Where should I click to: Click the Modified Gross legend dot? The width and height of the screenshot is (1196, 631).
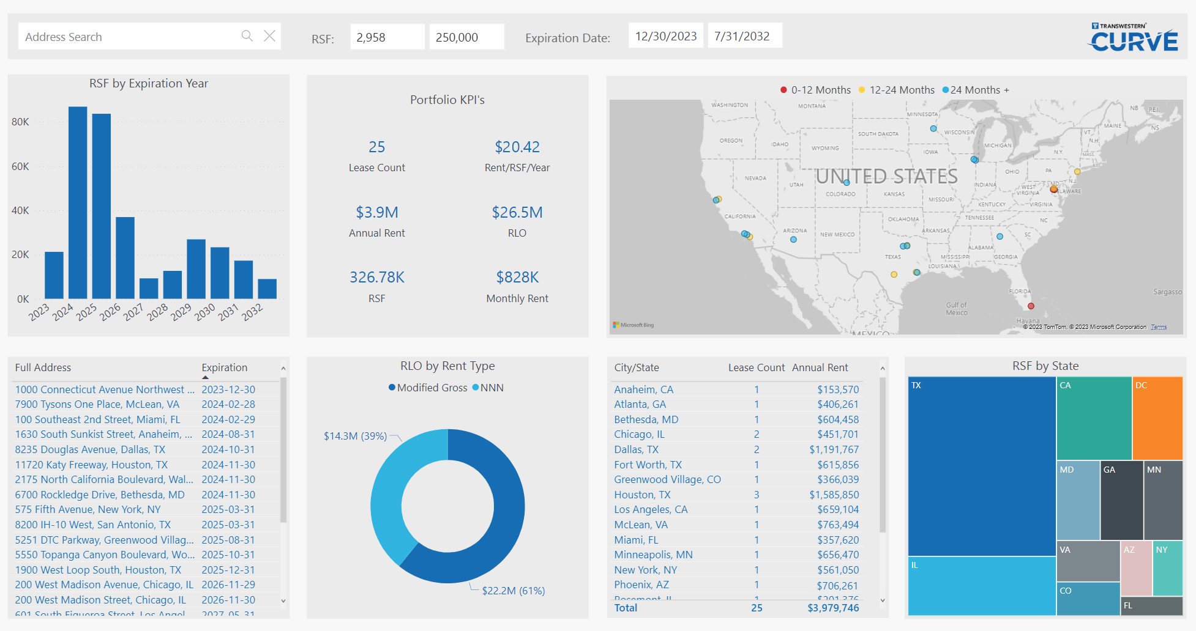coord(392,388)
